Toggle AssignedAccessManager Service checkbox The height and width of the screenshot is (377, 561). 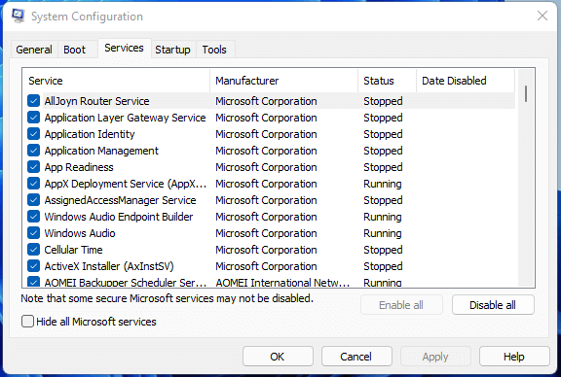click(34, 200)
